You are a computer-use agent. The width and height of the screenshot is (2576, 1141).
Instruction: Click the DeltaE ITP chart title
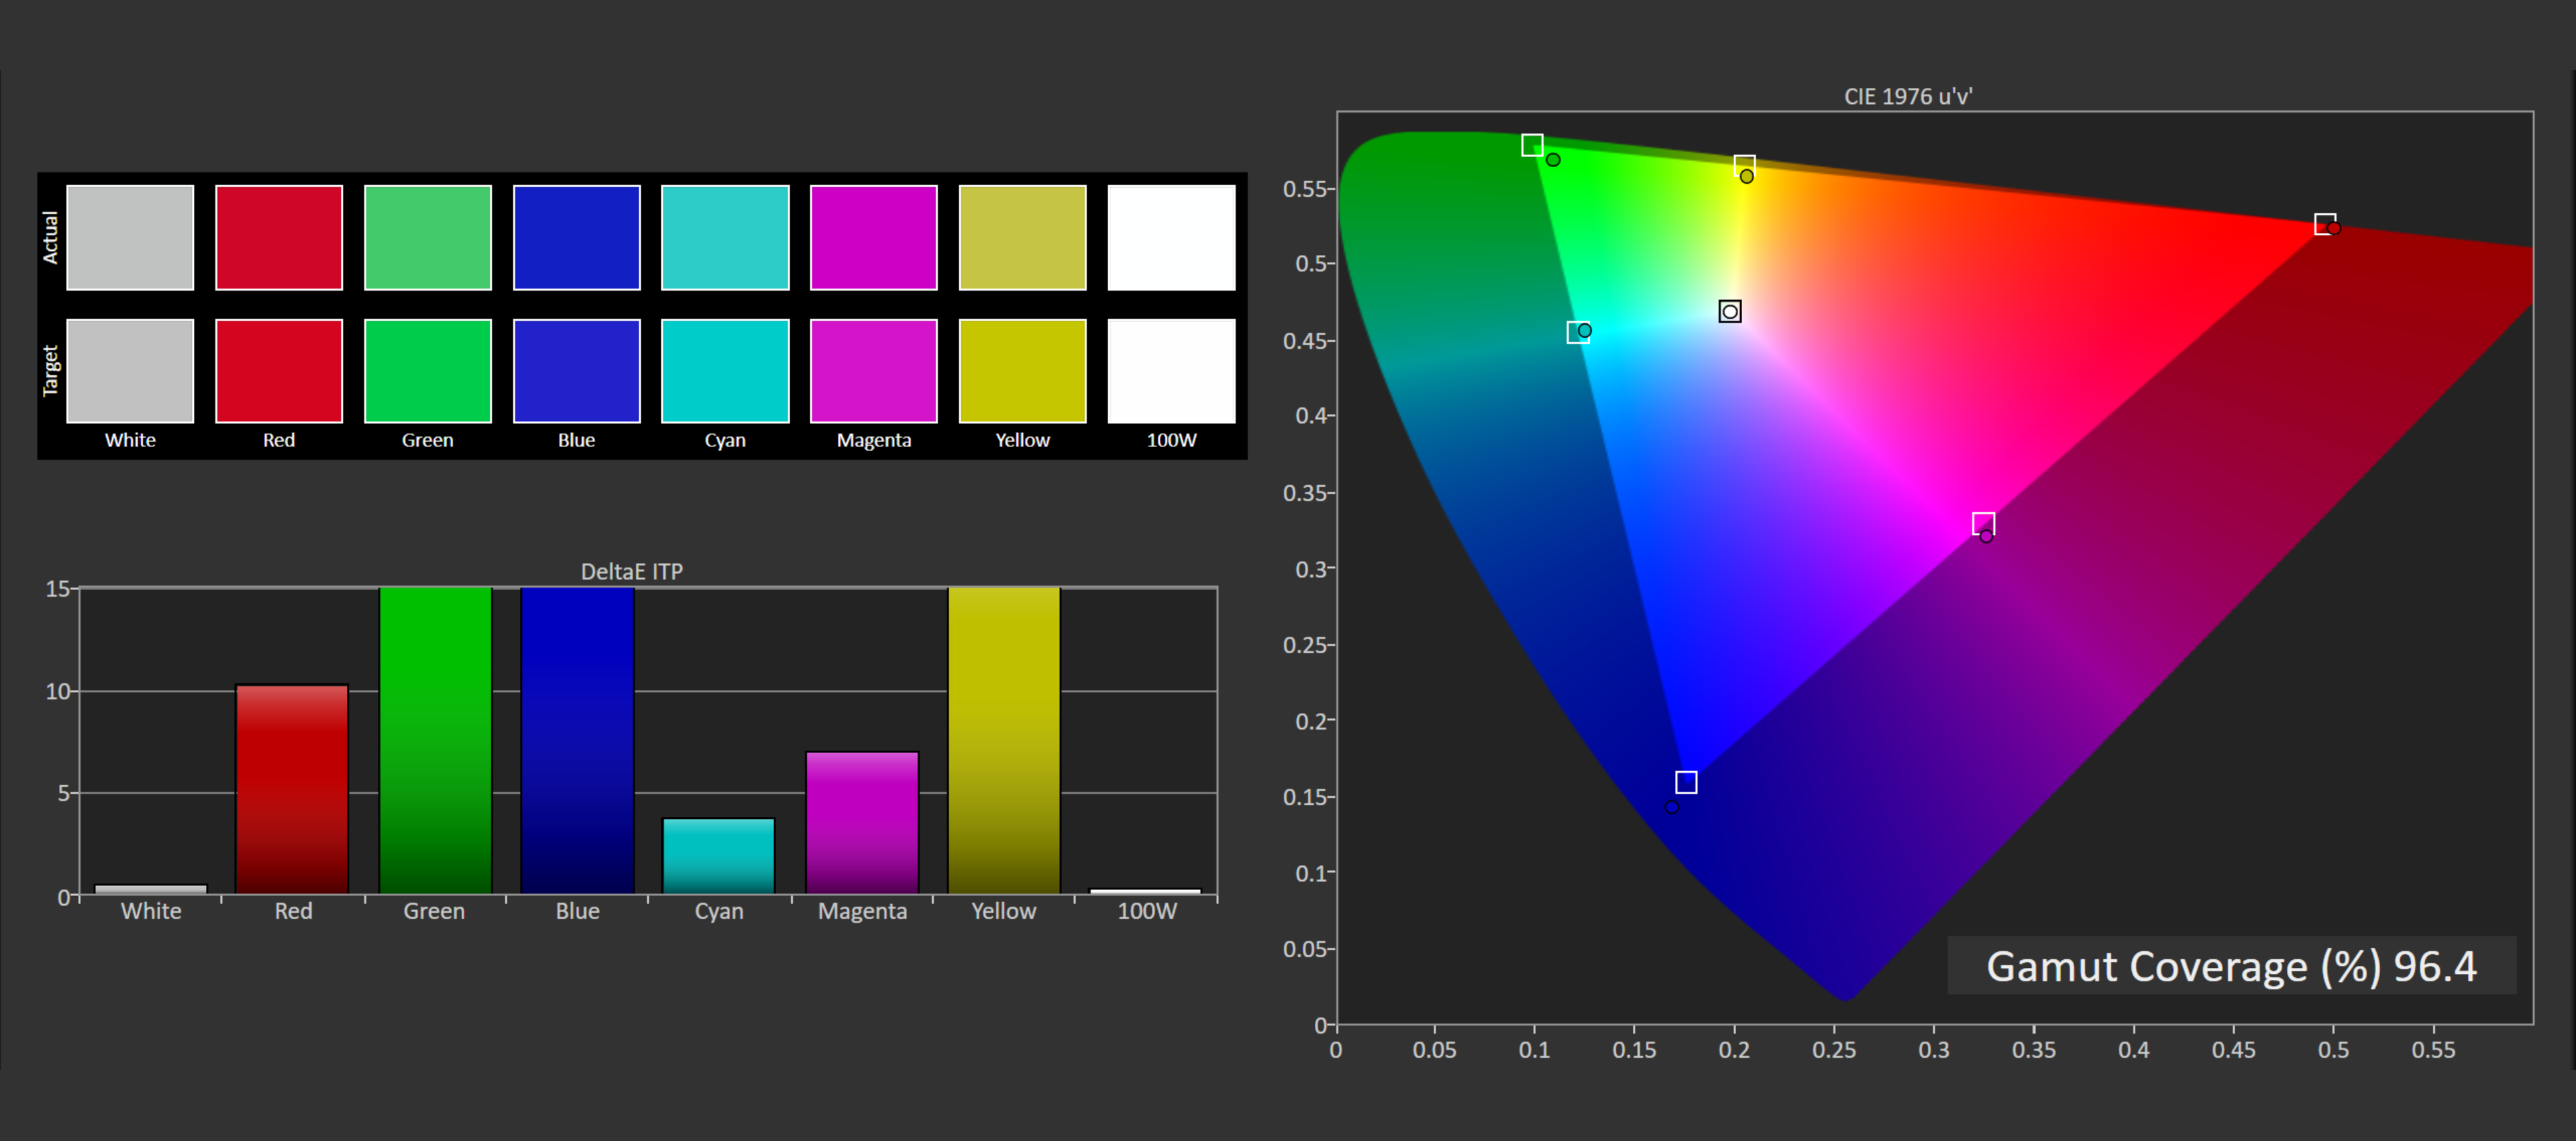click(x=632, y=570)
